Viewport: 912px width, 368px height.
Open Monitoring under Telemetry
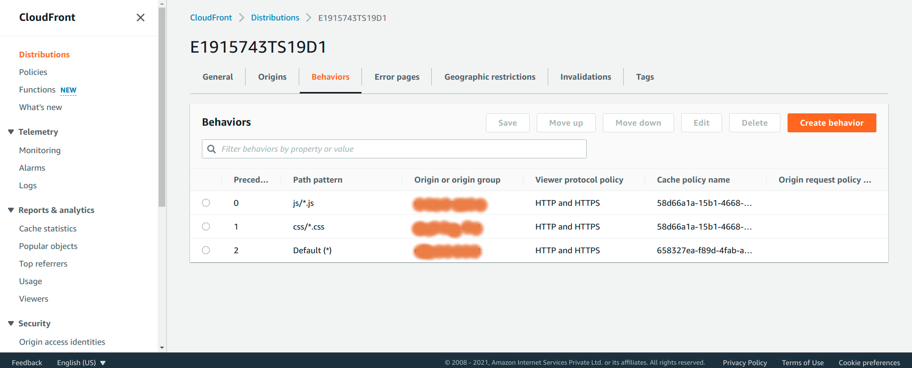[x=40, y=150]
